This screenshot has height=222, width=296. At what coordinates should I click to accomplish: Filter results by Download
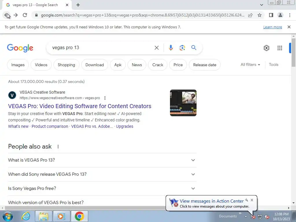click(x=95, y=65)
